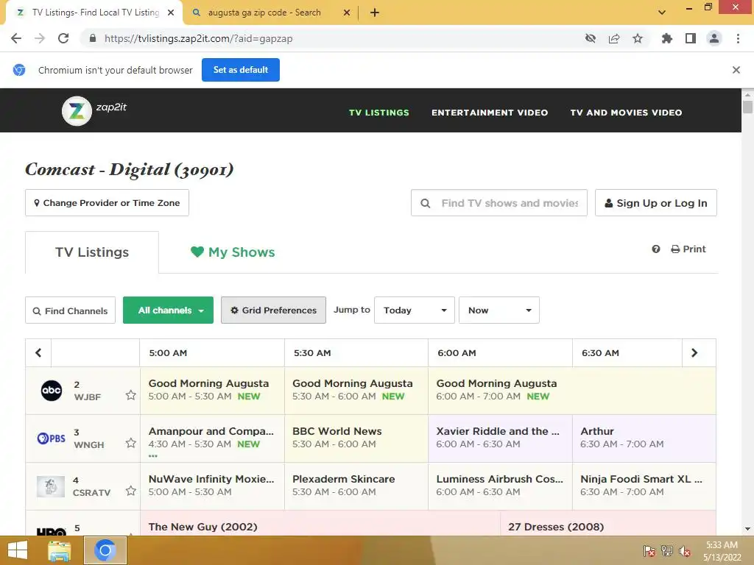This screenshot has width=754, height=565.
Task: Click the muted volume tray icon
Action: tap(685, 551)
